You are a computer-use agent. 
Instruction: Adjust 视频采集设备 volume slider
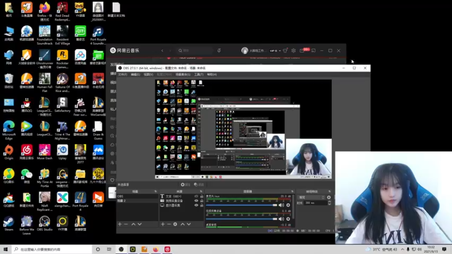242,219
